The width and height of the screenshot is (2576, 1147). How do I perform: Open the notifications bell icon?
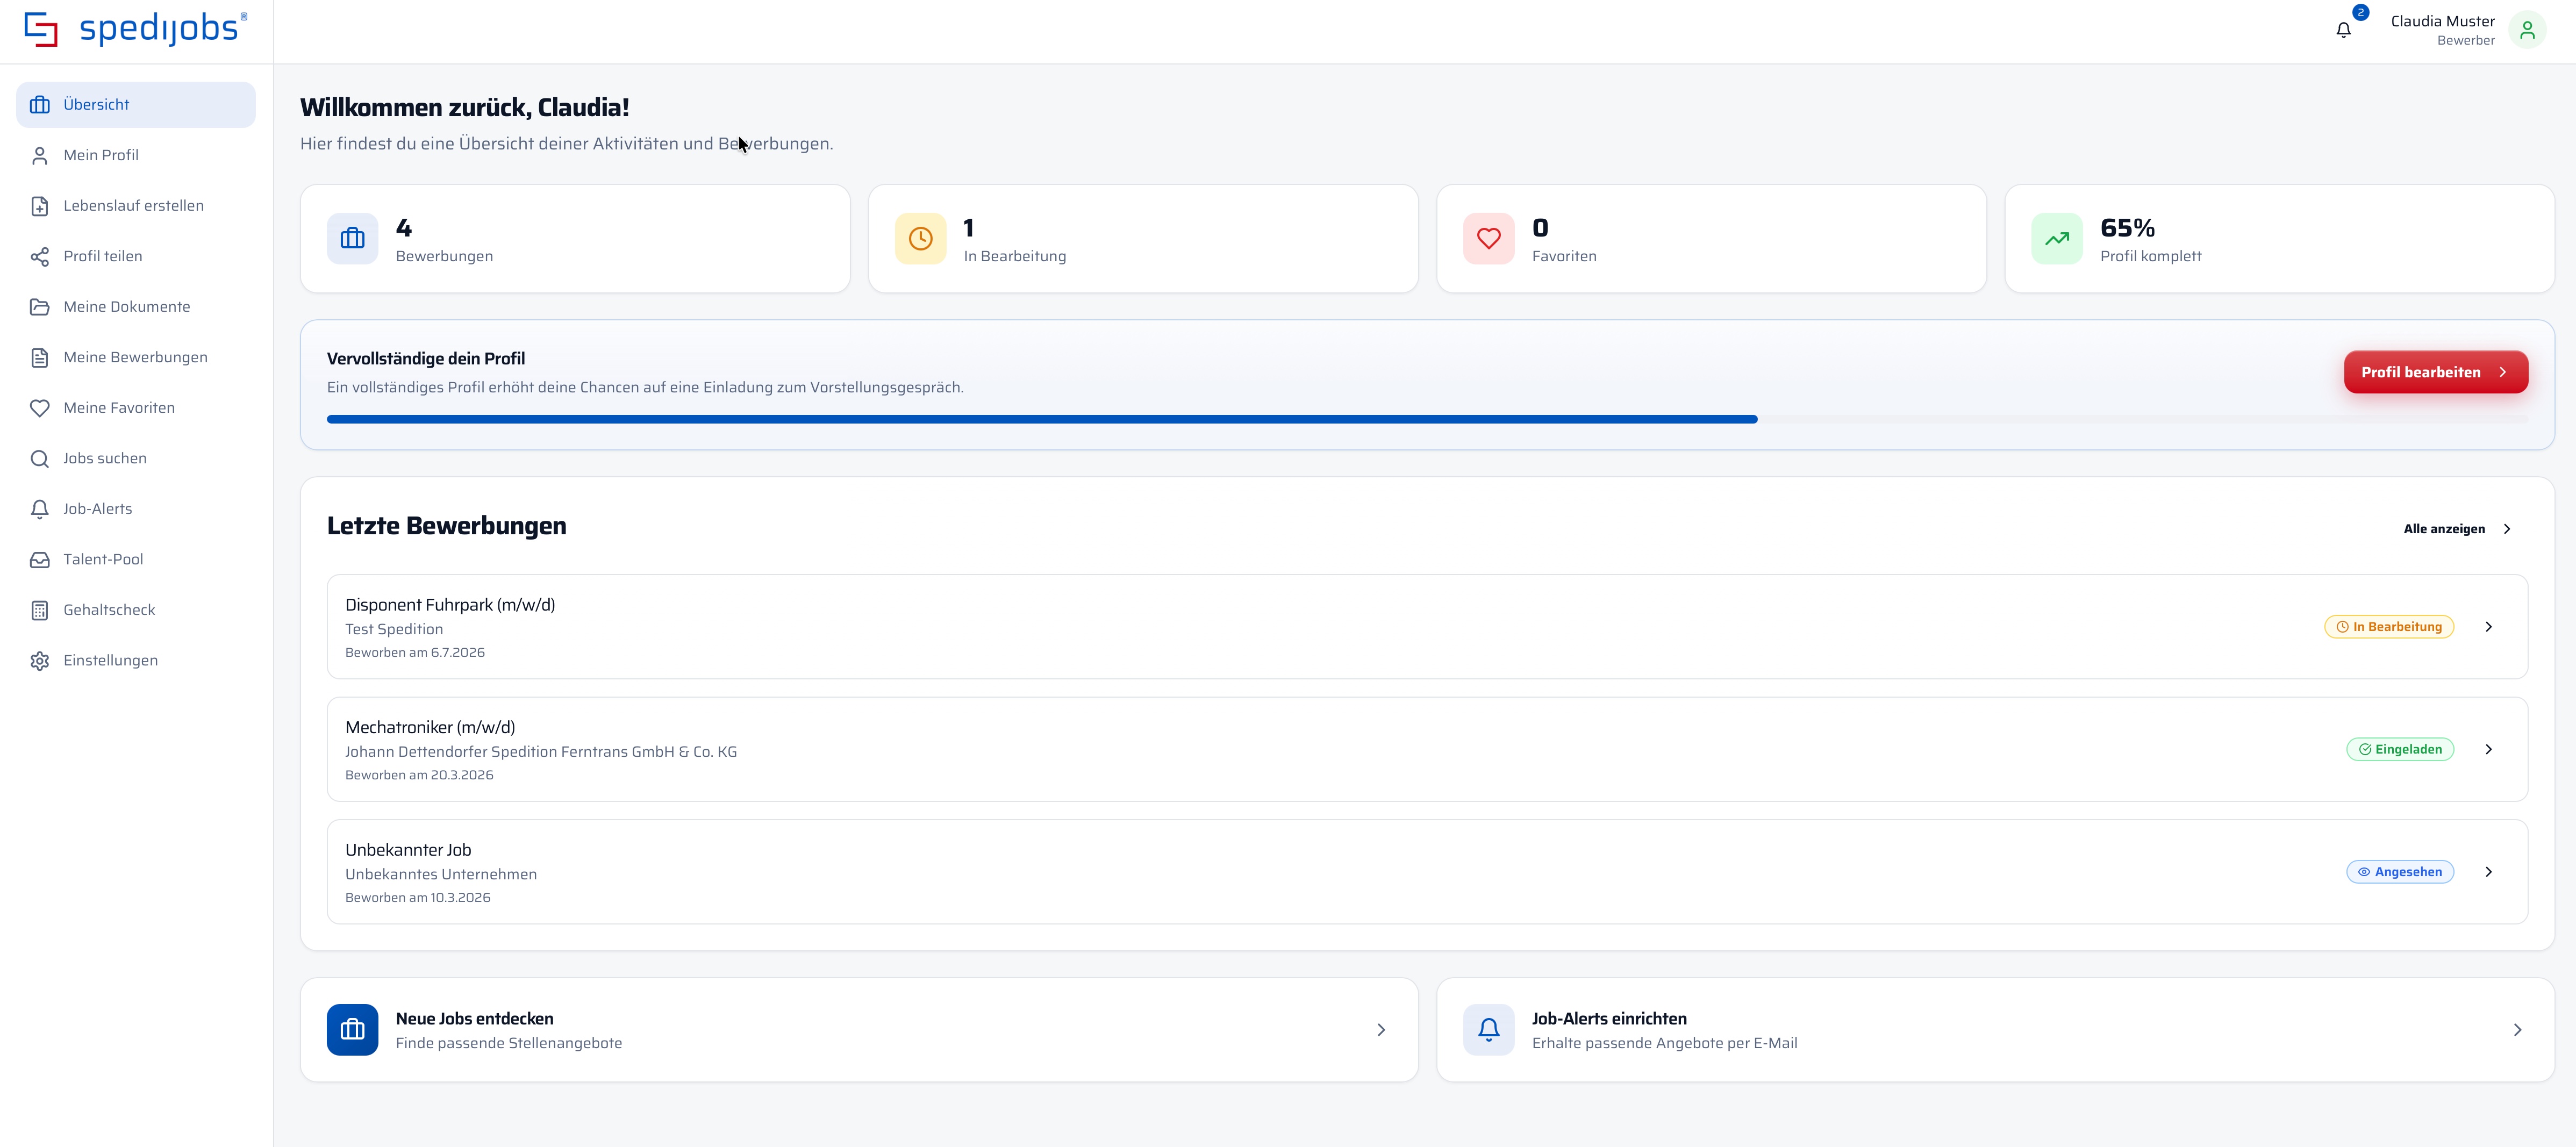[2343, 30]
